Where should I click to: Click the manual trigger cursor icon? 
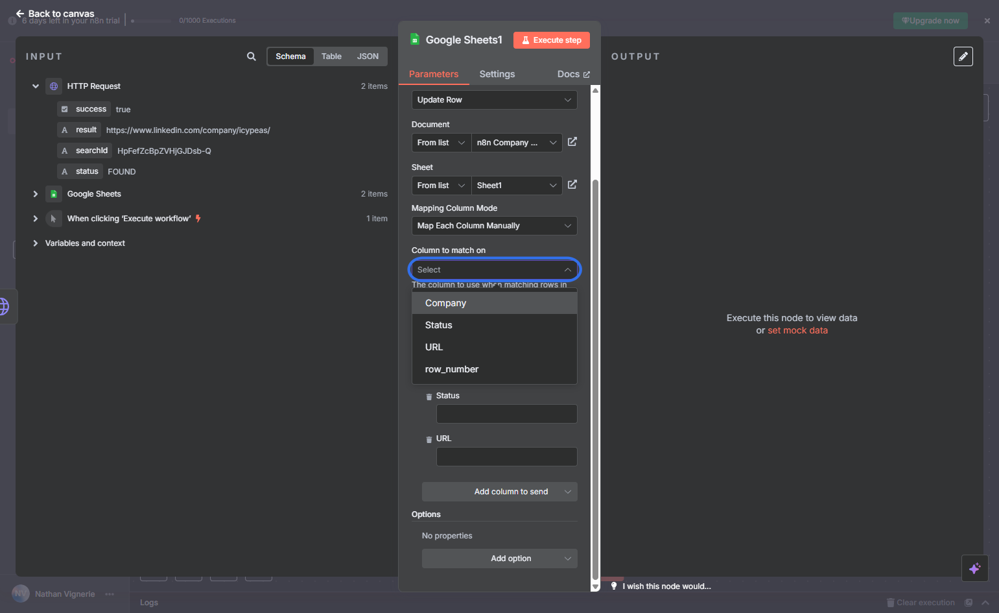point(54,219)
